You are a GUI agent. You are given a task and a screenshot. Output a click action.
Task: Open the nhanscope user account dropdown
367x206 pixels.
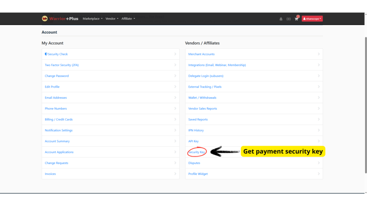pos(312,19)
